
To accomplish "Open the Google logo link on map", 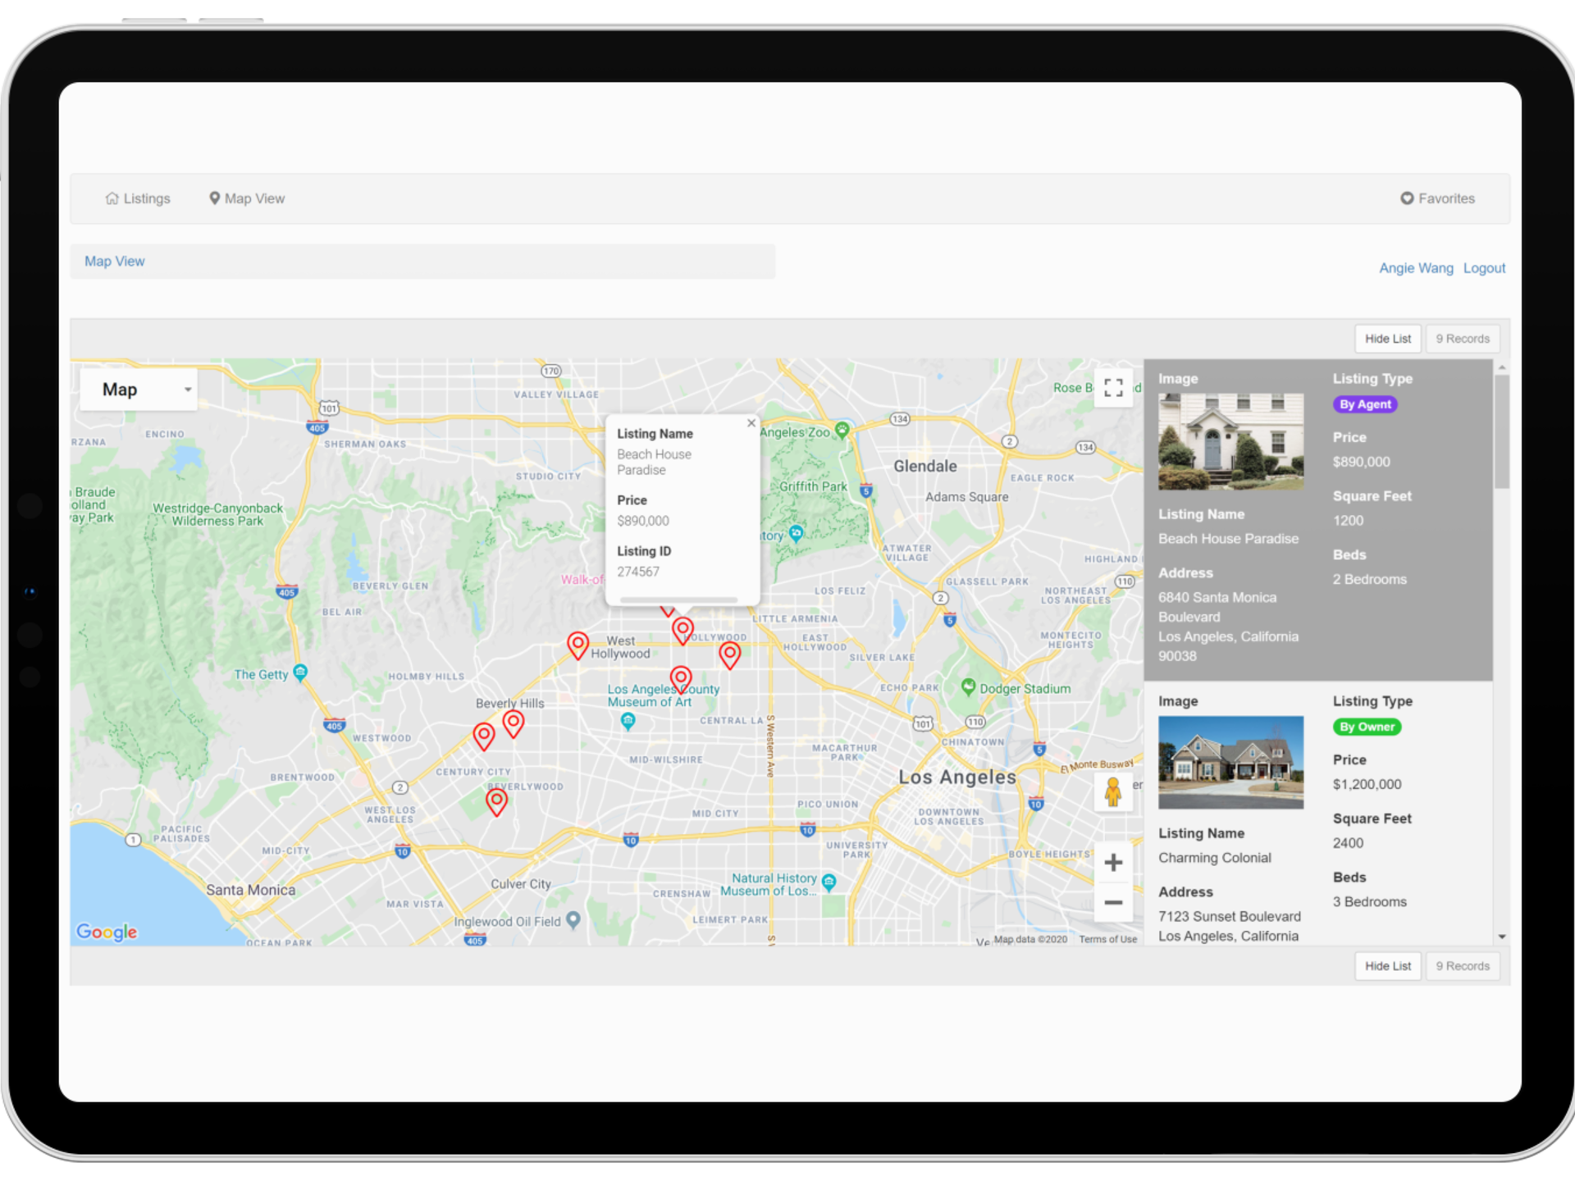I will (x=107, y=932).
